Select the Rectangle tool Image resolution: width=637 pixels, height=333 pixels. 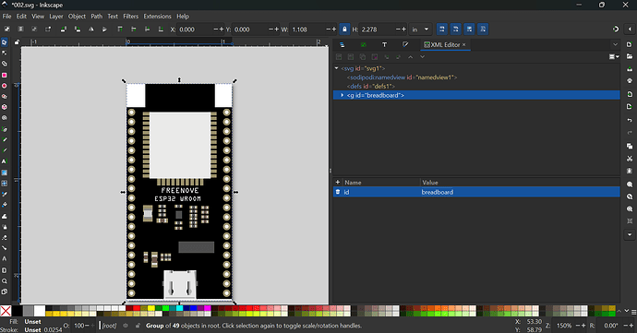pyautogui.click(x=5, y=75)
